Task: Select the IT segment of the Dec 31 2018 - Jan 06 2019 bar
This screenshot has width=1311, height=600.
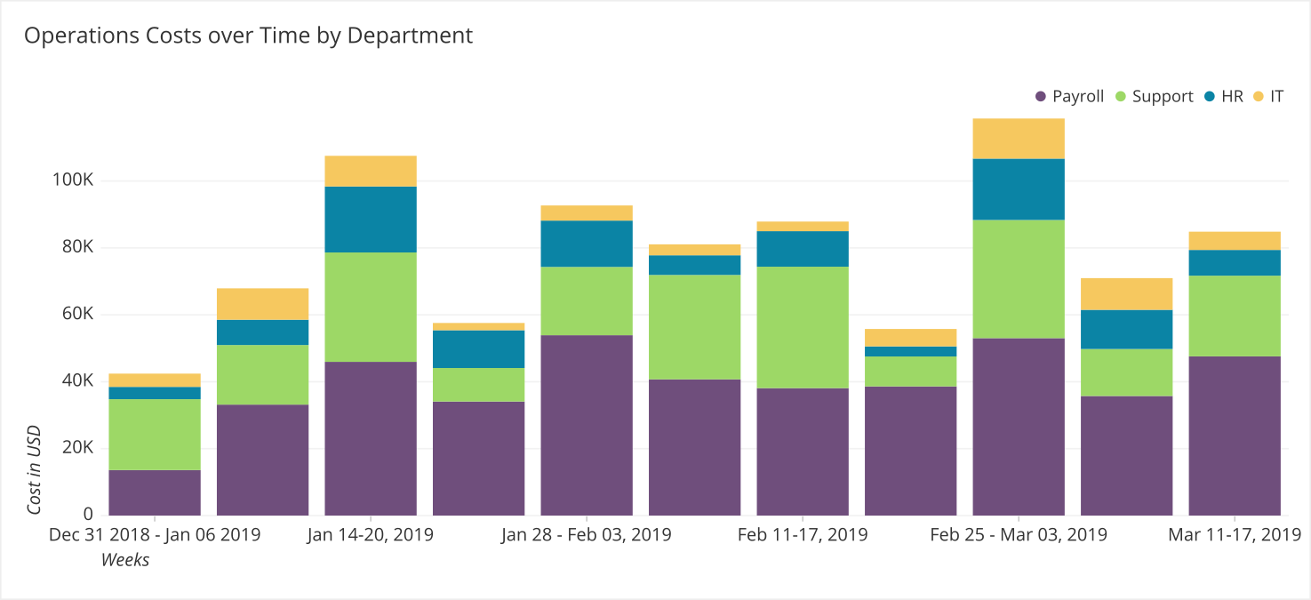Action: click(x=155, y=380)
